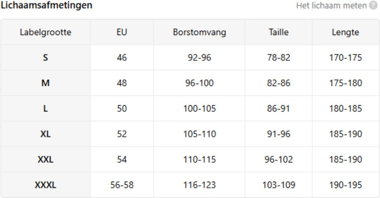Select size S row label
The image size is (380, 198).
click(x=45, y=58)
